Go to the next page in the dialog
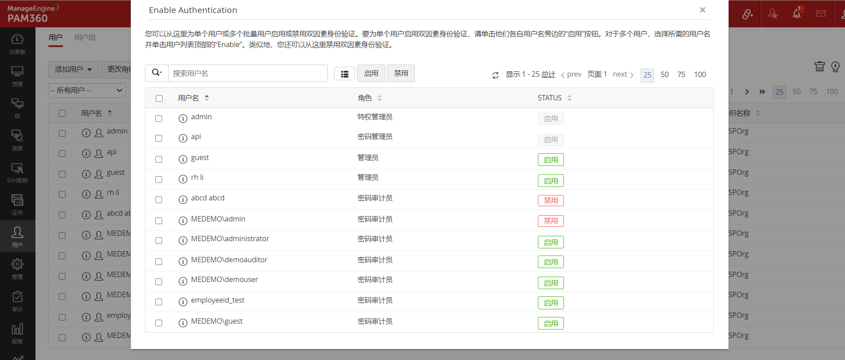This screenshot has width=845, height=360. (623, 74)
